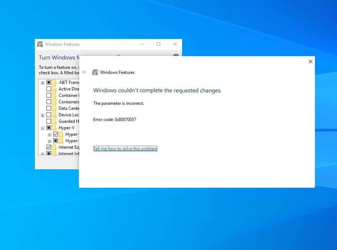Enable the Guarded H… feature checkbox
Screen dimensions: 337x250
pos(49,121)
